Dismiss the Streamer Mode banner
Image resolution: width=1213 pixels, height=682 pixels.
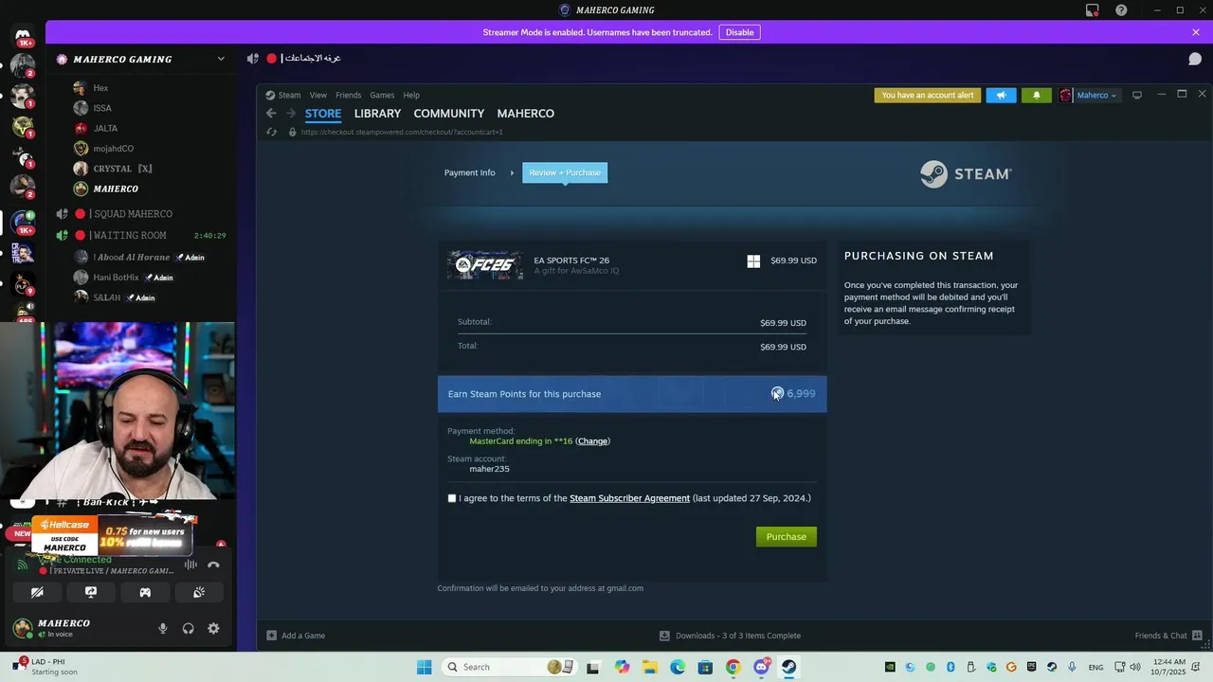tap(1196, 32)
